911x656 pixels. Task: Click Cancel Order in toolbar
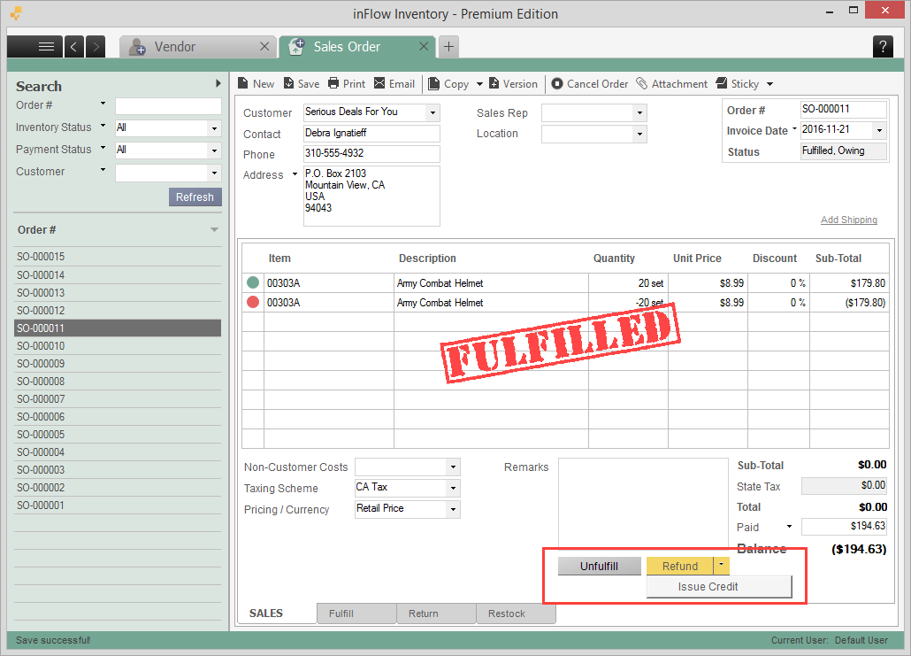(590, 84)
